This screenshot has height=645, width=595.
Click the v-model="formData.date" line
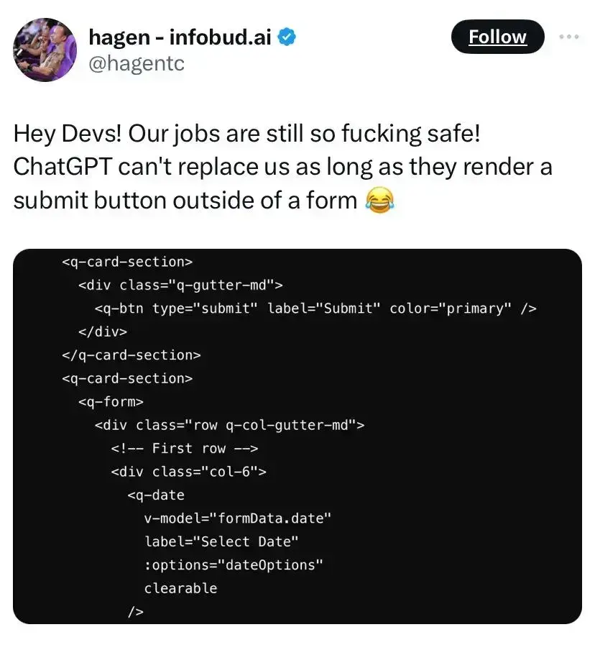pyautogui.click(x=238, y=518)
